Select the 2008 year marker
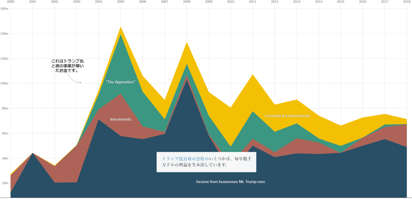Screen dimensions: 412x199 (x=186, y=2)
